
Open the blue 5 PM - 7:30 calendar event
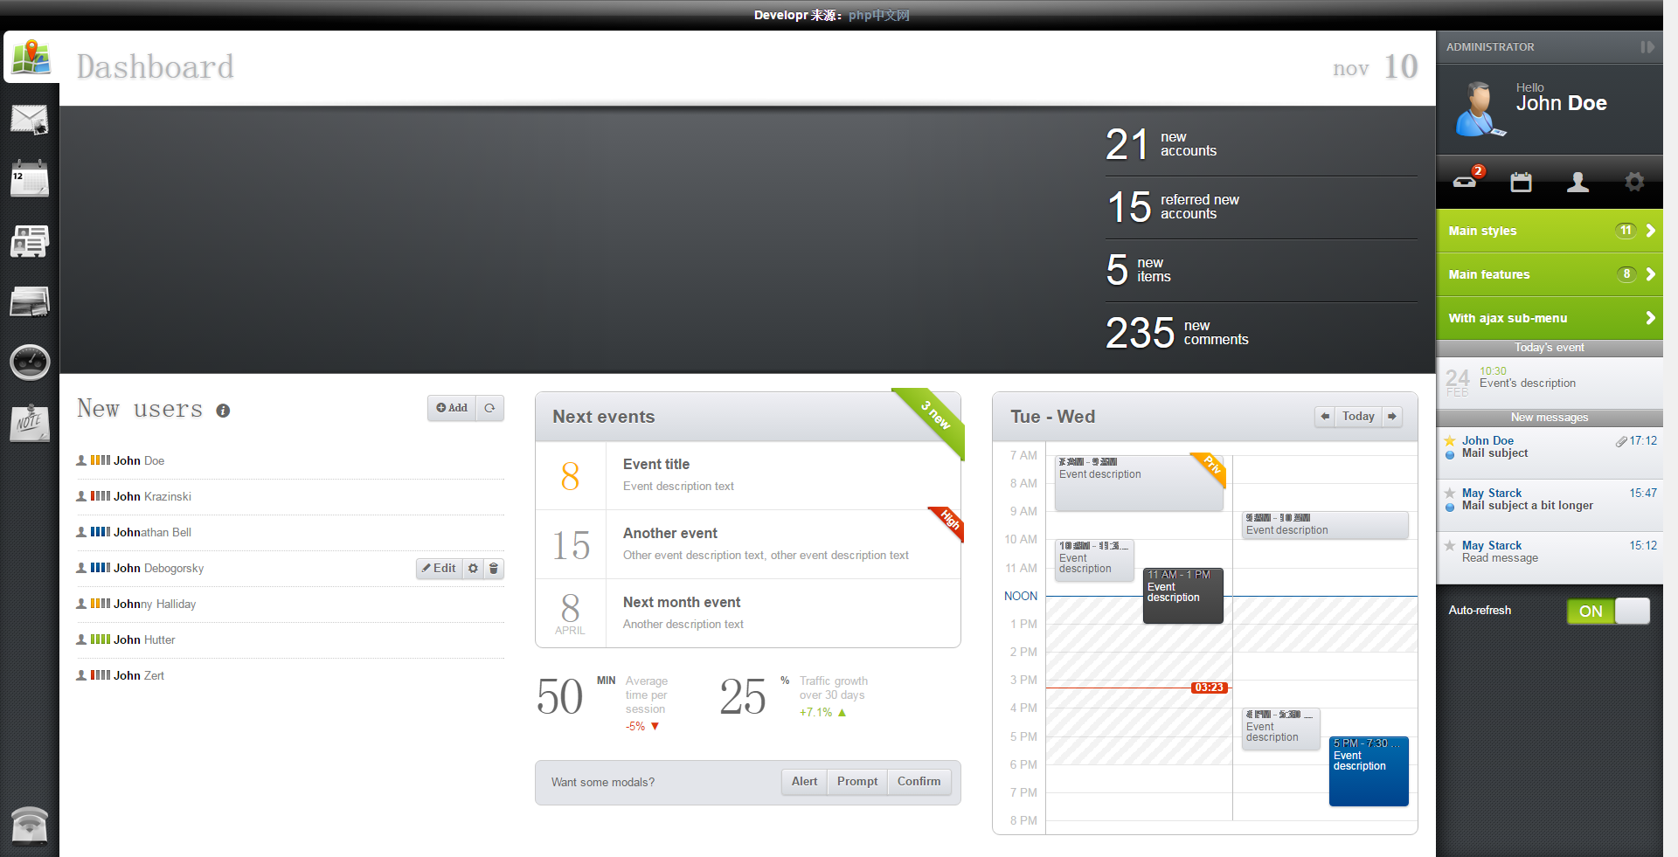pyautogui.click(x=1369, y=771)
